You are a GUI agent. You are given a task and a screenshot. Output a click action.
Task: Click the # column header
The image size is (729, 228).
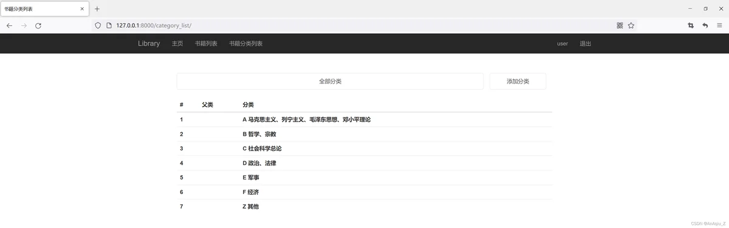click(182, 105)
